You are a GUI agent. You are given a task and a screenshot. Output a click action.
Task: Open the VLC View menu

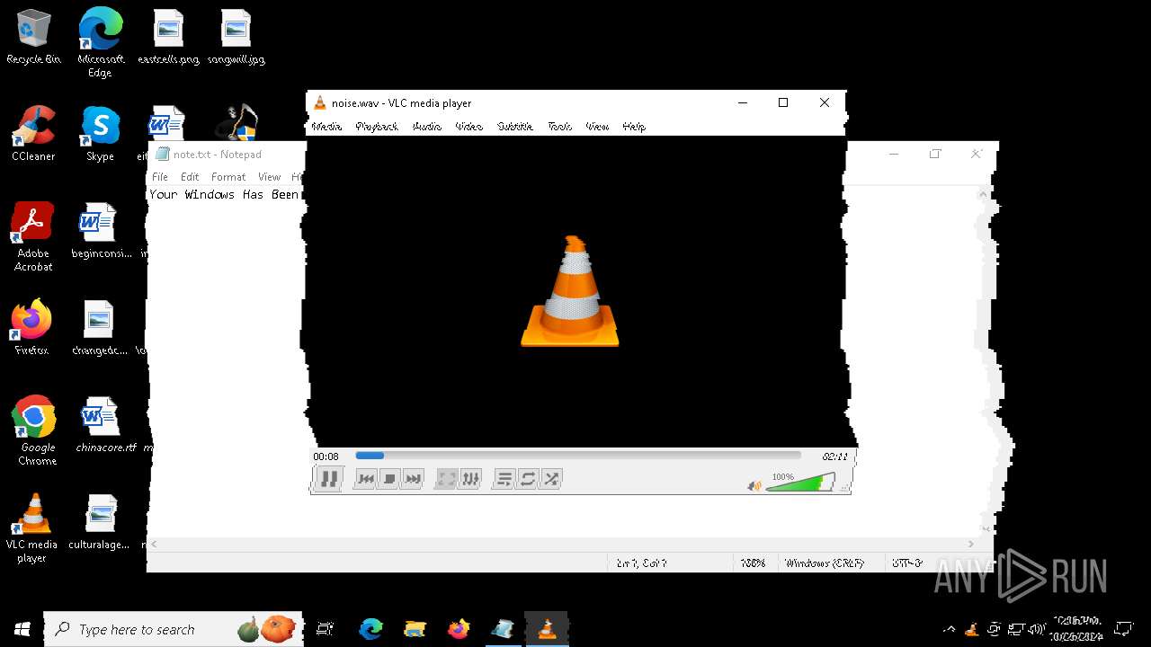click(597, 127)
